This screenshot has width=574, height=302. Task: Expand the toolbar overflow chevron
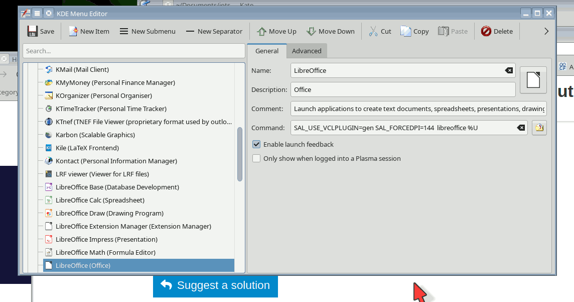[546, 31]
